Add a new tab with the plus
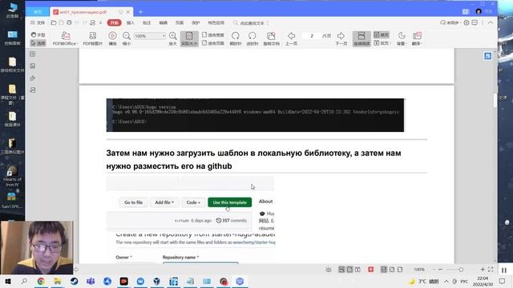Screen dimensions: 513x288 (141, 12)
